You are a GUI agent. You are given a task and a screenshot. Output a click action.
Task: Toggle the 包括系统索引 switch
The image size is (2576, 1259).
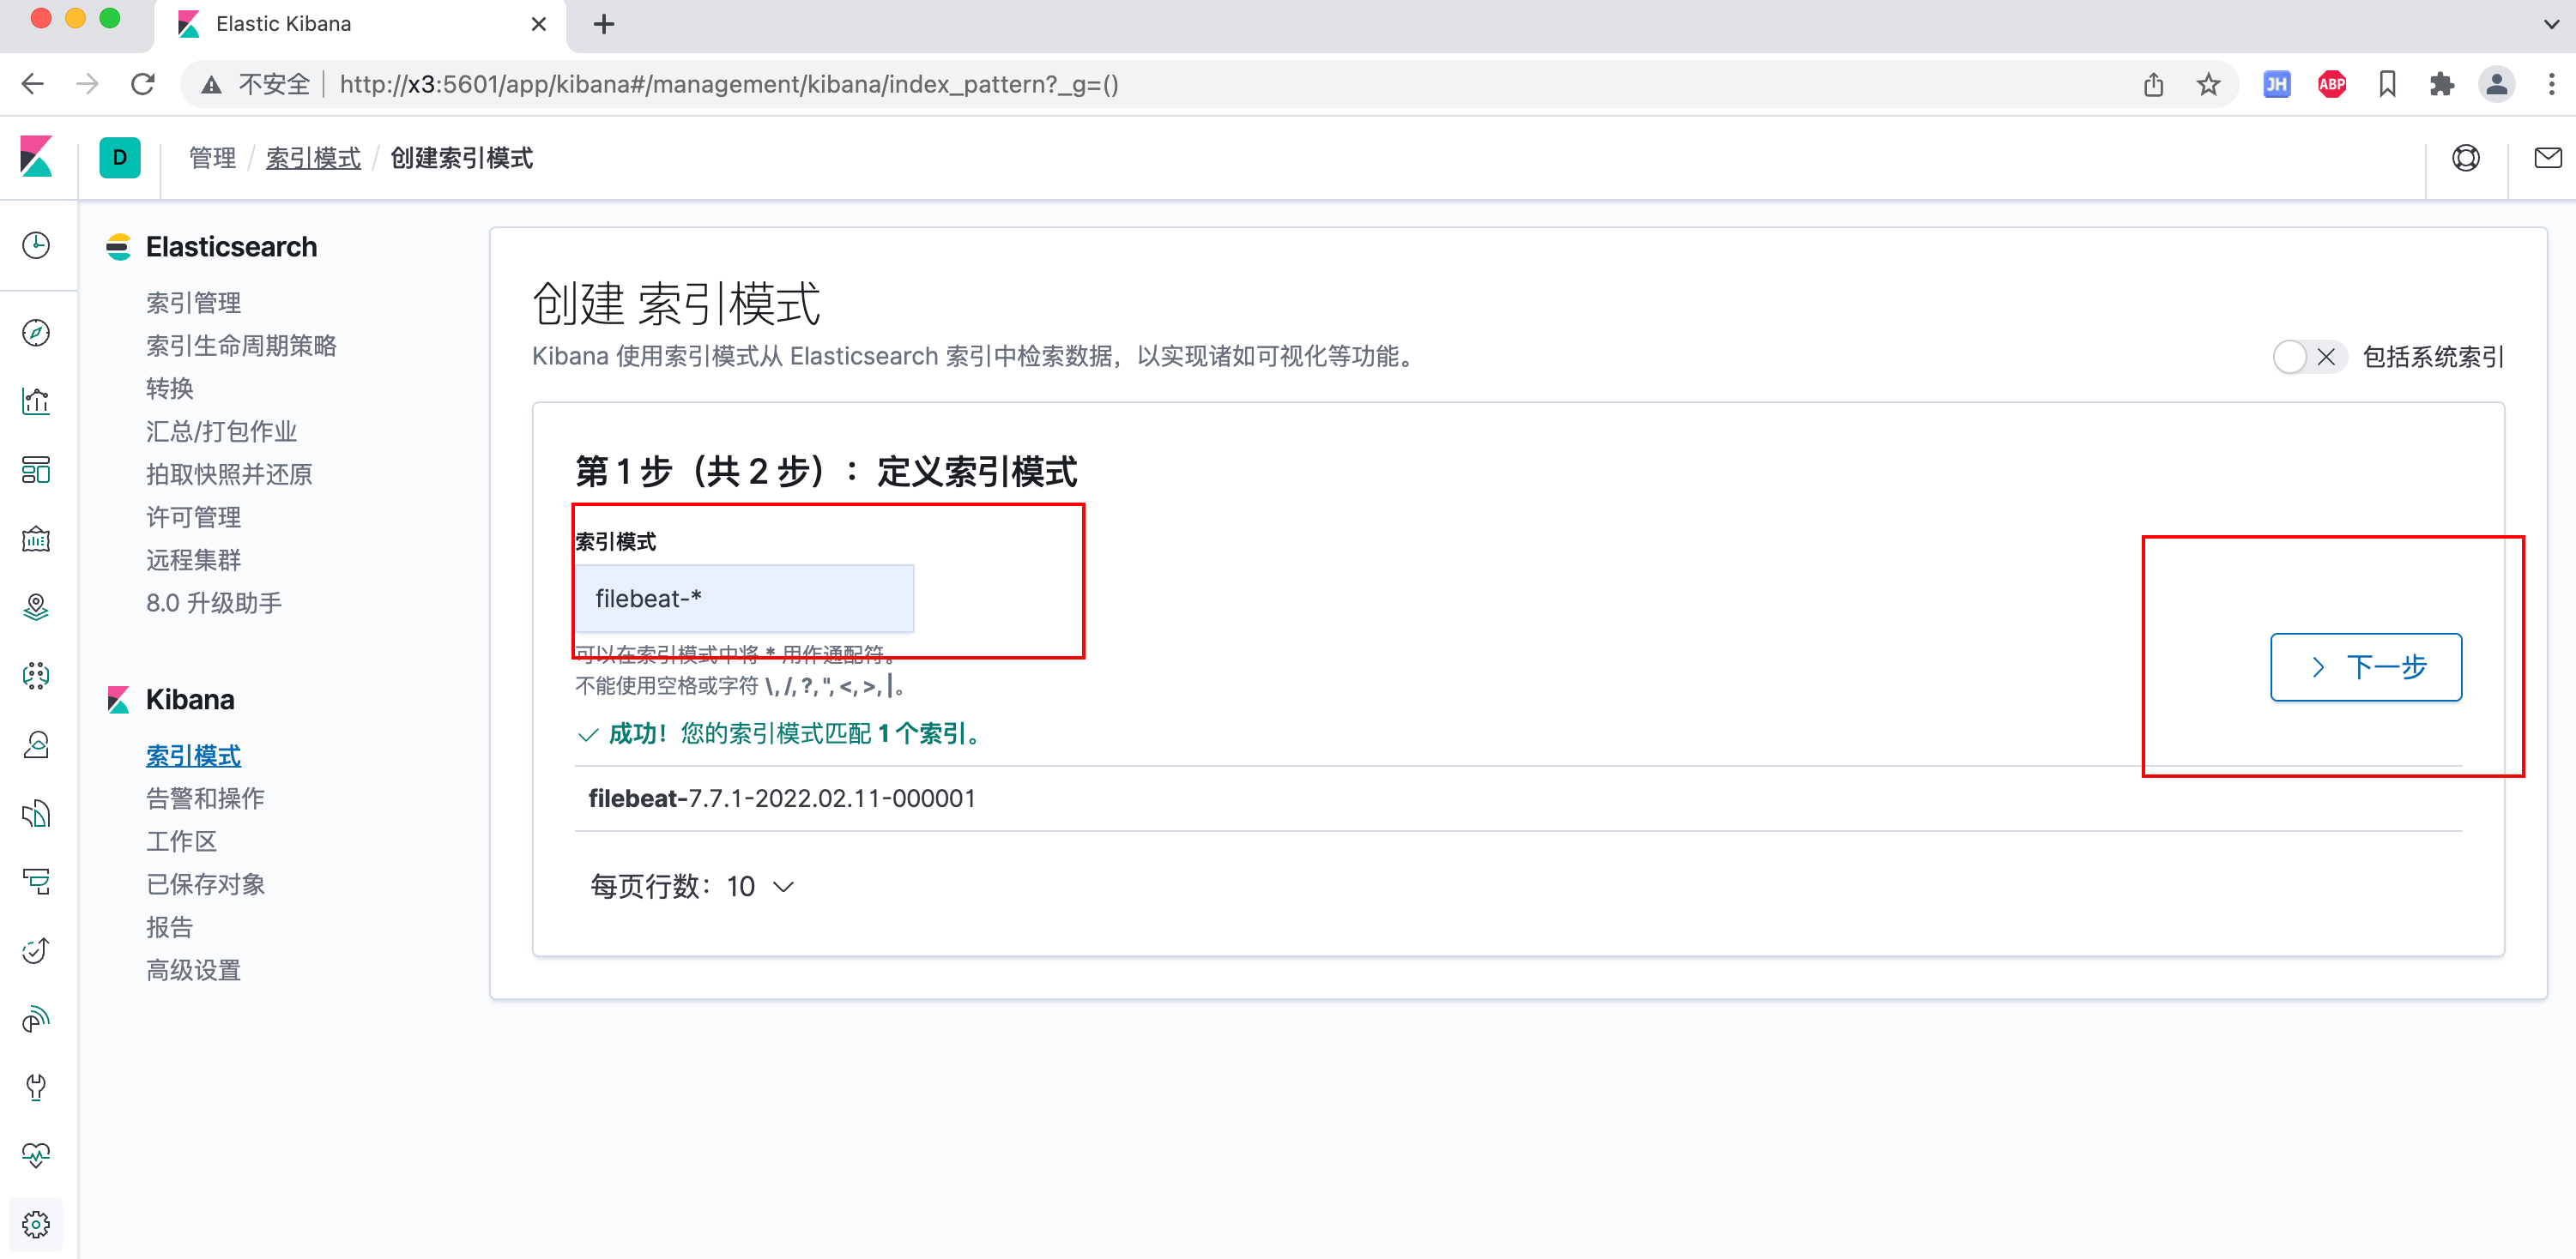tap(2308, 357)
